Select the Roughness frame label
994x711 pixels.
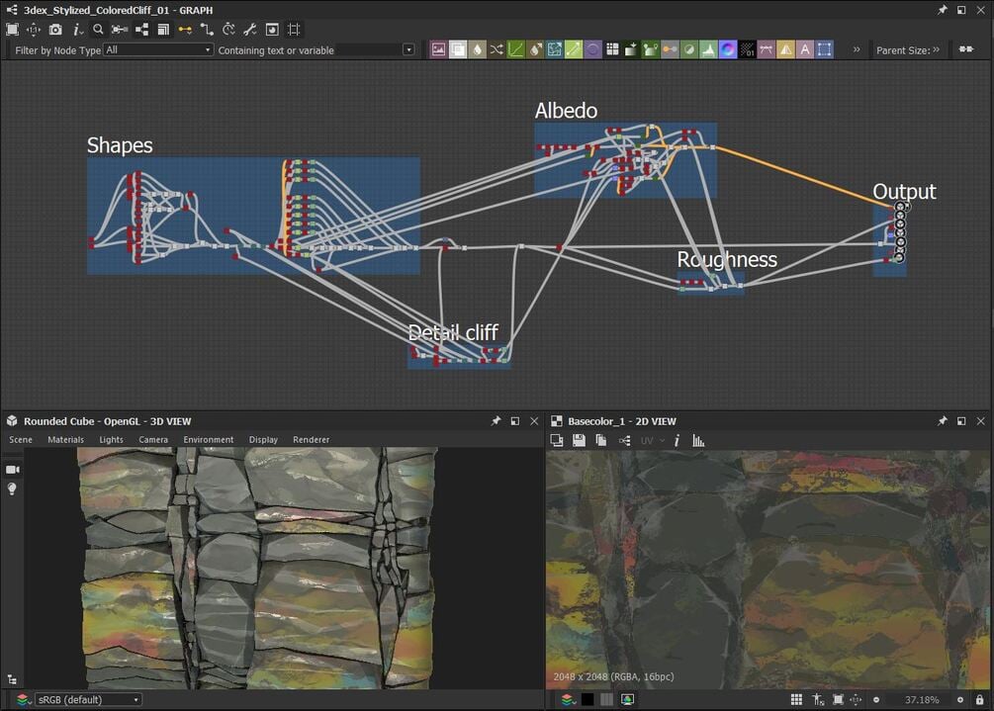click(727, 259)
